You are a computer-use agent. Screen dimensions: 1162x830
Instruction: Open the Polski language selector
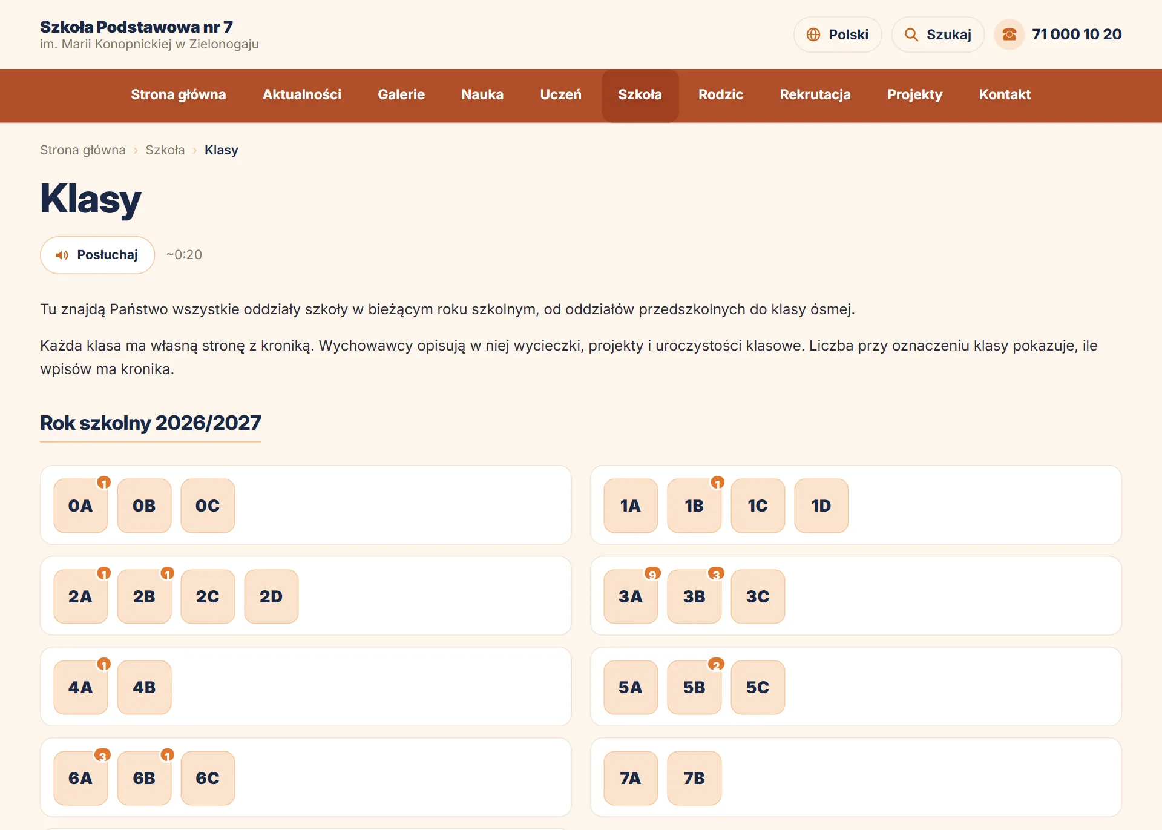point(838,35)
